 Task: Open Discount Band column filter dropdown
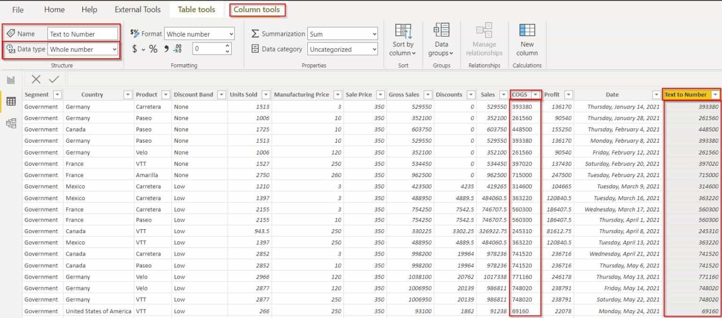coord(221,94)
